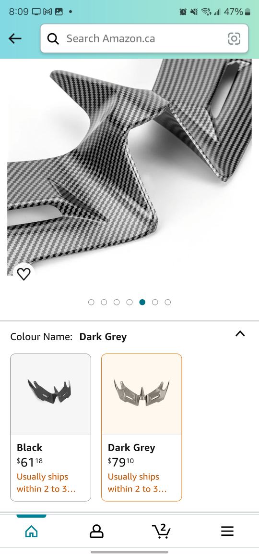This screenshot has width=259, height=557.
Task: Tap Black option shipping info text
Action: (x=46, y=483)
